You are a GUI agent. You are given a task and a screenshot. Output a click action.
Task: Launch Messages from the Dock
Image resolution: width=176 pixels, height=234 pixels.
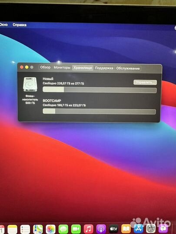(x=63, y=229)
